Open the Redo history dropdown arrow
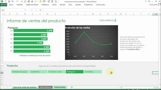This screenshot has height=90, width=161. (x=19, y=1)
